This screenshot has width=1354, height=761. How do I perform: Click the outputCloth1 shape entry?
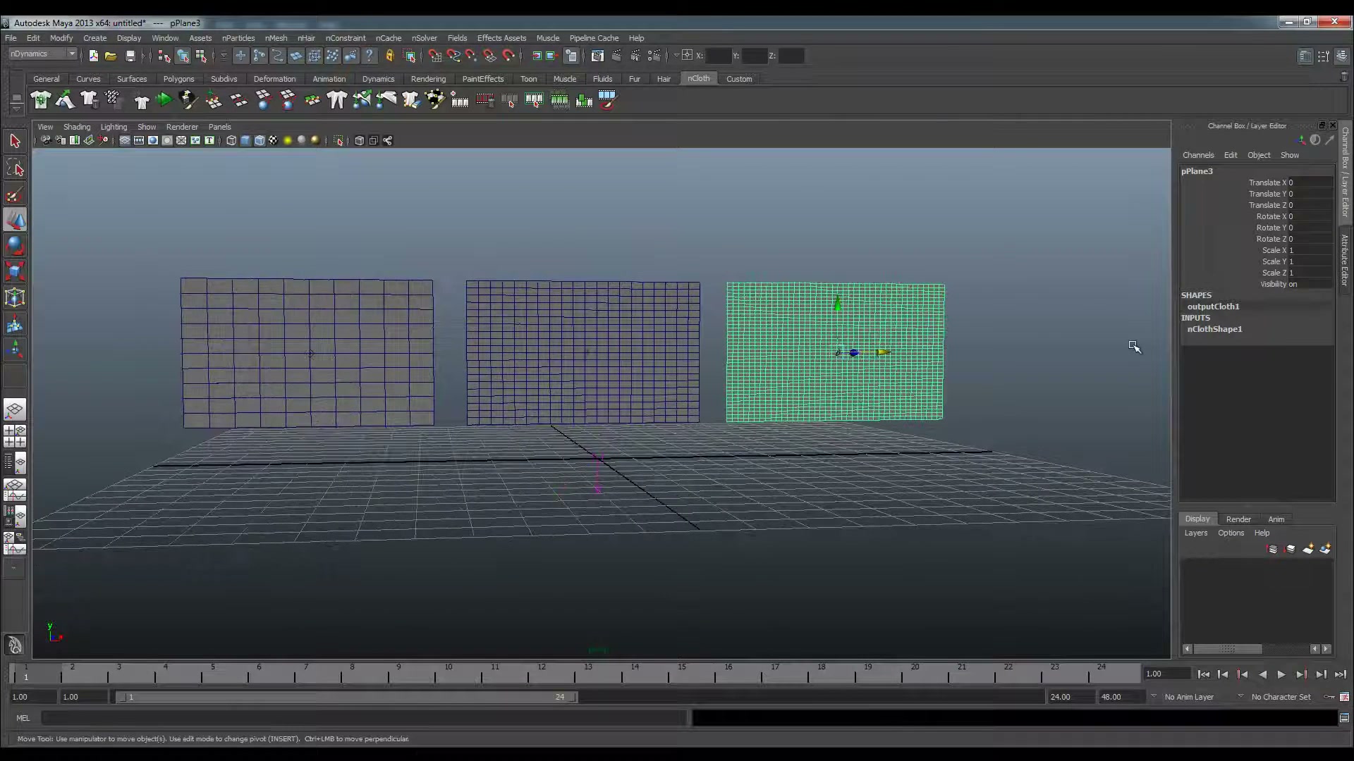tap(1213, 307)
